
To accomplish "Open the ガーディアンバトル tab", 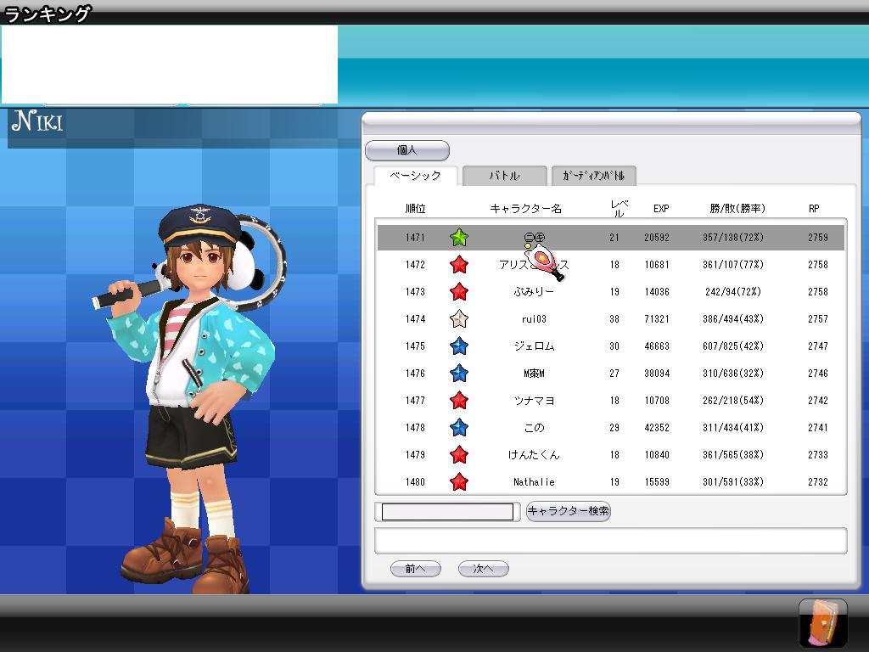I will point(593,176).
